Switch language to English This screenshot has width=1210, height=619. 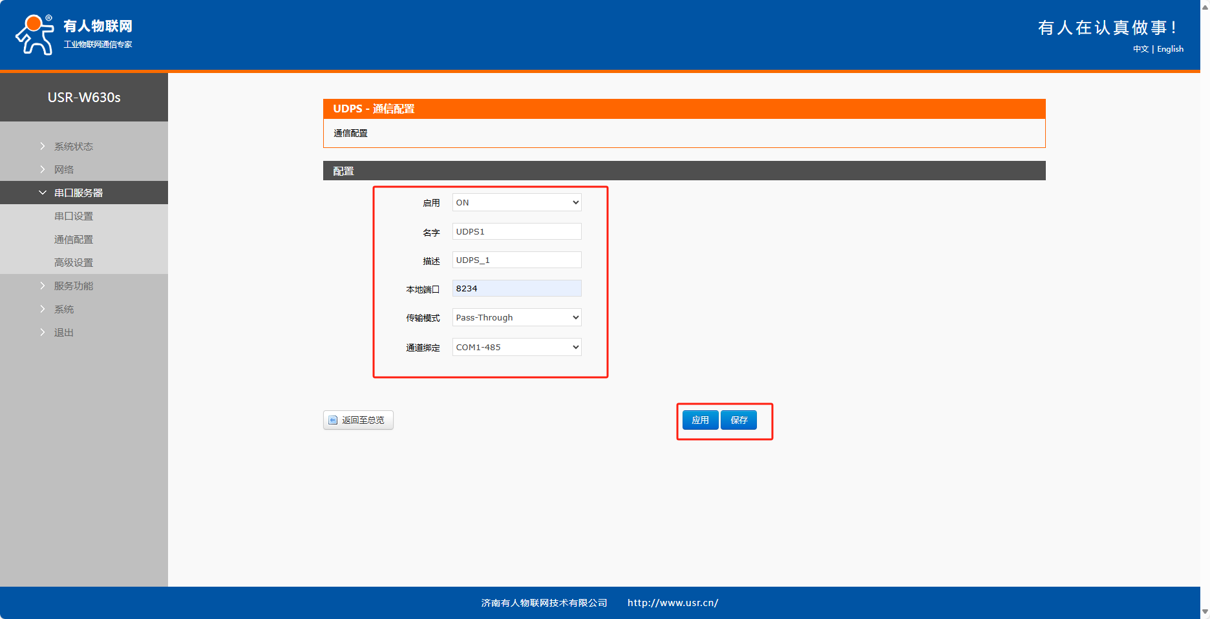click(x=1170, y=49)
